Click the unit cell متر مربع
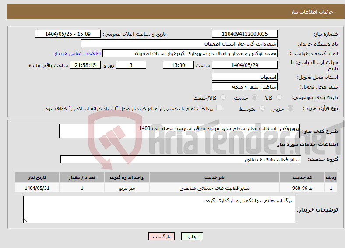Image resolution: width=345 pixels, height=248 pixels. (x=127, y=188)
